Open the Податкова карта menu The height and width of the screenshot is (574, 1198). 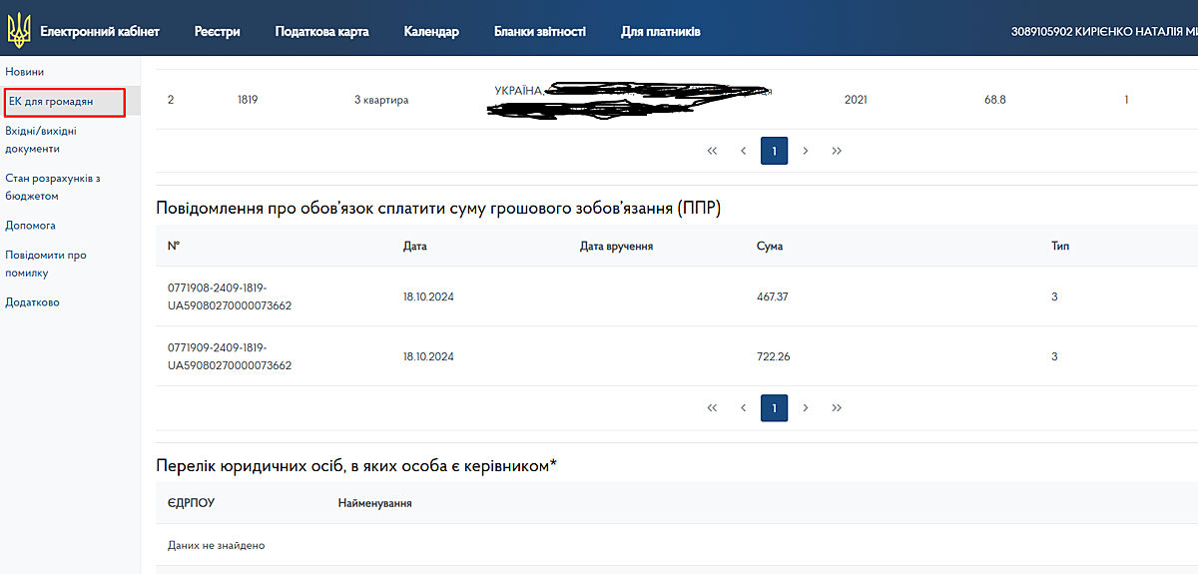tap(321, 32)
